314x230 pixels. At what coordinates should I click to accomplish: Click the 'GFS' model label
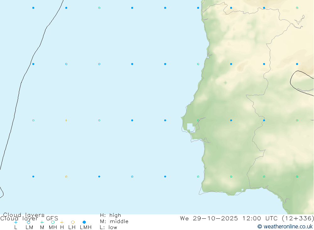pyautogui.click(x=52, y=218)
